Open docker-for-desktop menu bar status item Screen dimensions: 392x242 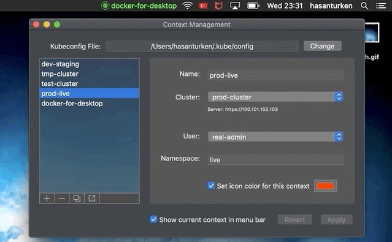pyautogui.click(x=139, y=6)
